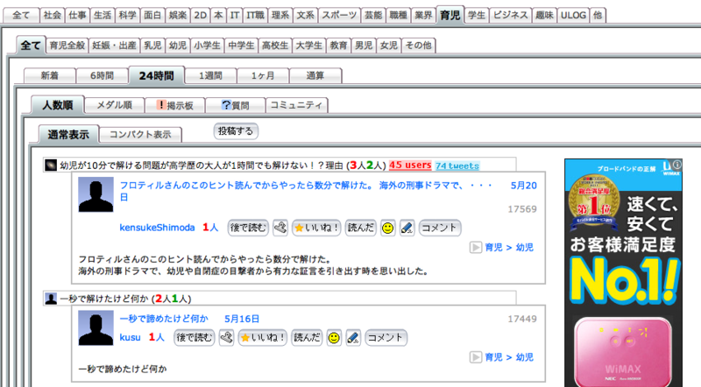Click the arrow icon beside 育児 > 幼児 in first post
The image size is (701, 387).
(x=475, y=248)
